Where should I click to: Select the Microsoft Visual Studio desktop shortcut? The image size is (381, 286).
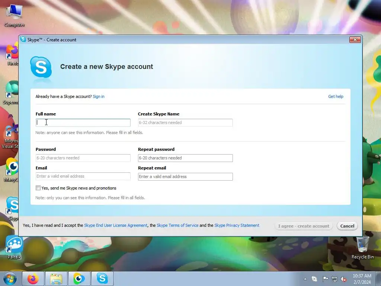pyautogui.click(x=10, y=136)
